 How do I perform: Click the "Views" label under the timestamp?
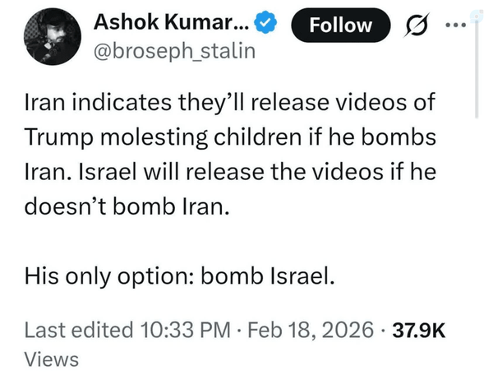[x=52, y=359]
